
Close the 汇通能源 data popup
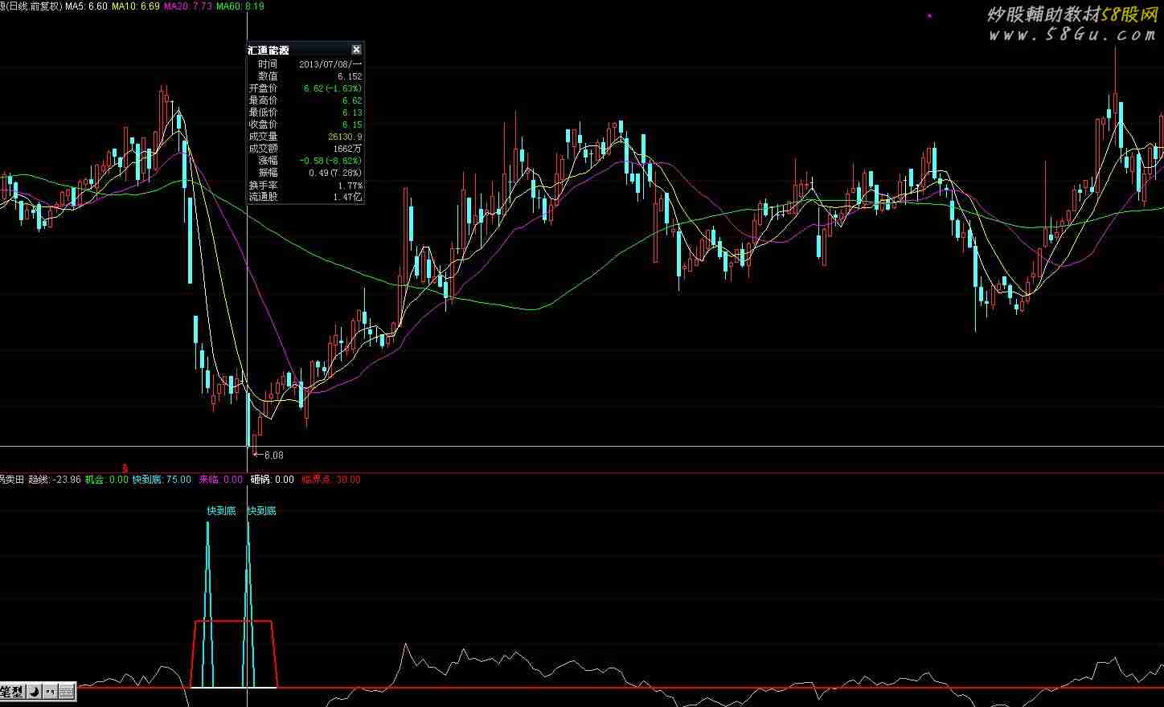pos(356,50)
